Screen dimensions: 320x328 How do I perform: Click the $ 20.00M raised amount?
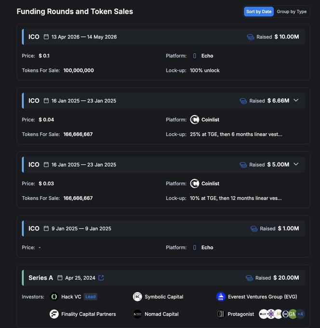tap(286, 277)
